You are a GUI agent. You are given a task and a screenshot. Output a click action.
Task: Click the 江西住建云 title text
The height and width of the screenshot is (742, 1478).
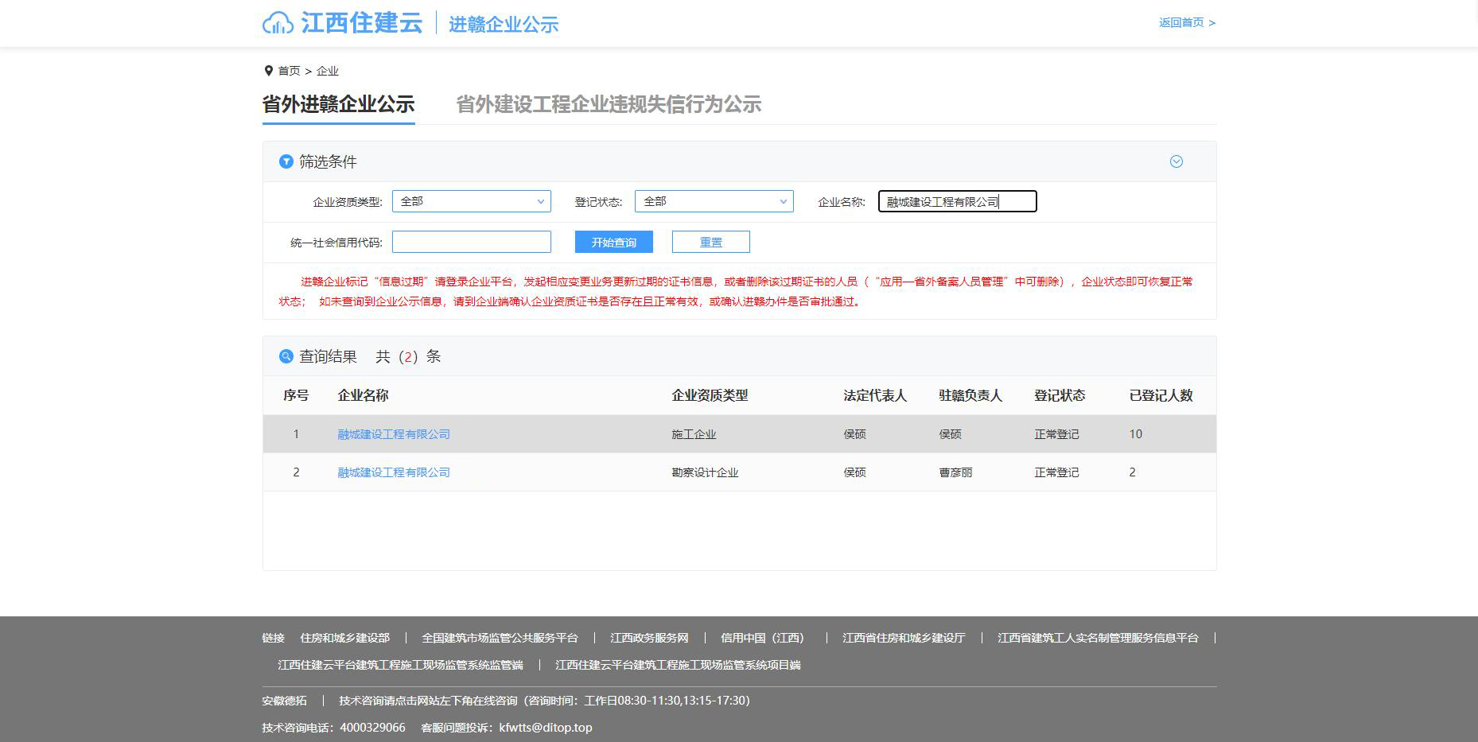[x=361, y=22]
